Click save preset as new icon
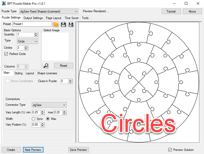The height and width of the screenshot is (154, 204). tap(71, 24)
